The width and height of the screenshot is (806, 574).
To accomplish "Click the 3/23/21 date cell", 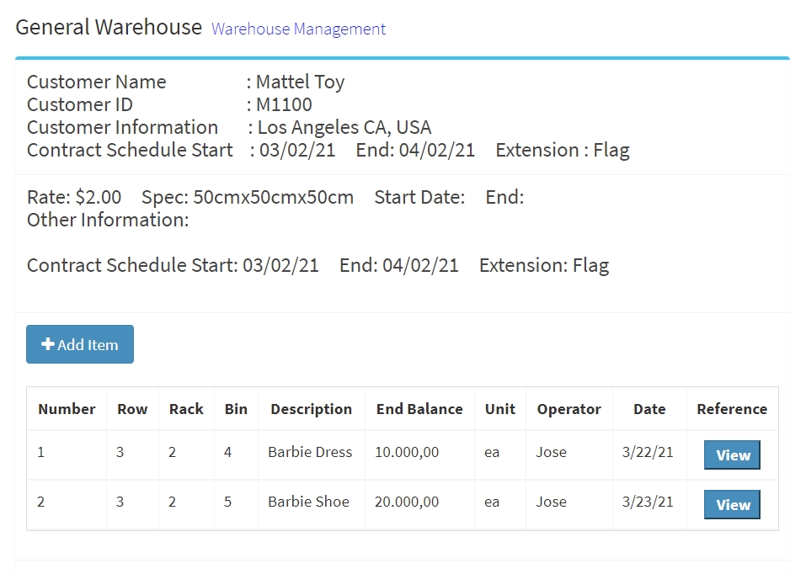I will click(649, 504).
